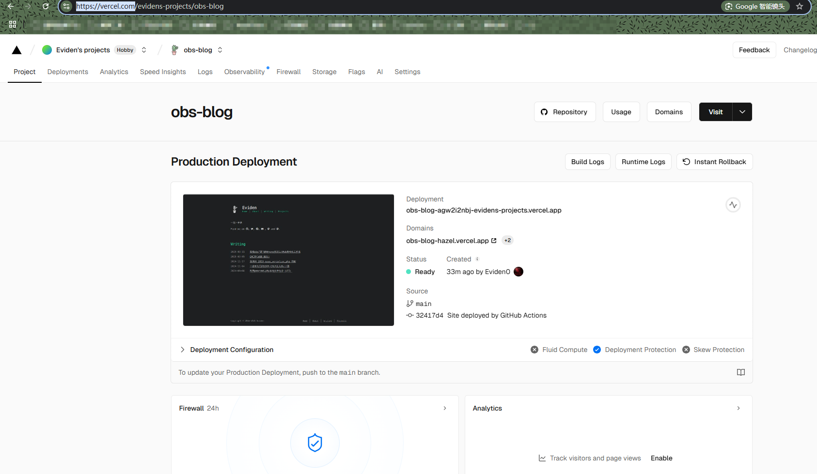Viewport: 817px width, 474px height.
Task: Open the project switcher next to obs-blog
Action: point(220,50)
